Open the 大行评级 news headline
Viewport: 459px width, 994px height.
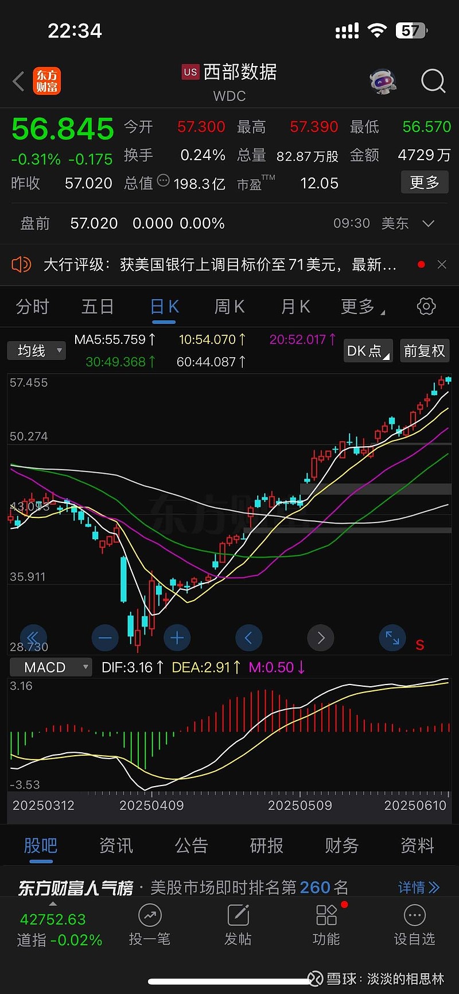(x=220, y=265)
